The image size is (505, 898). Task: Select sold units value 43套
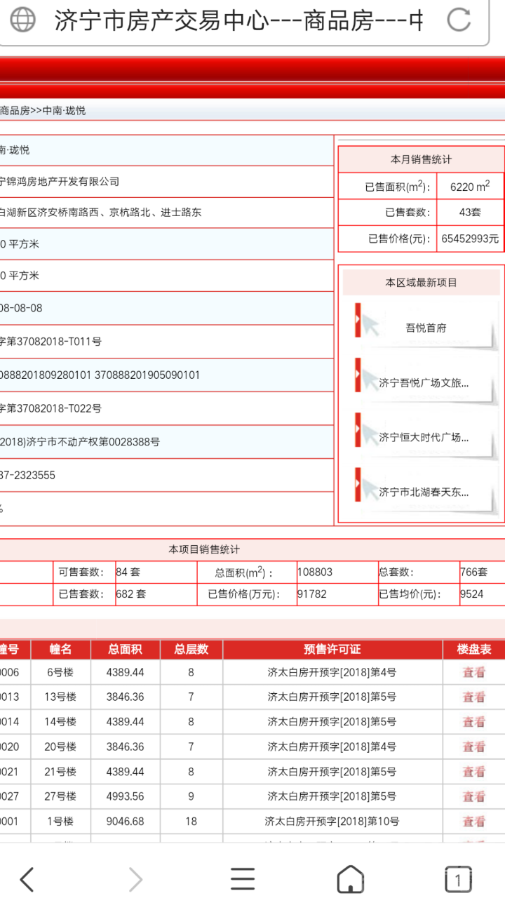click(470, 213)
